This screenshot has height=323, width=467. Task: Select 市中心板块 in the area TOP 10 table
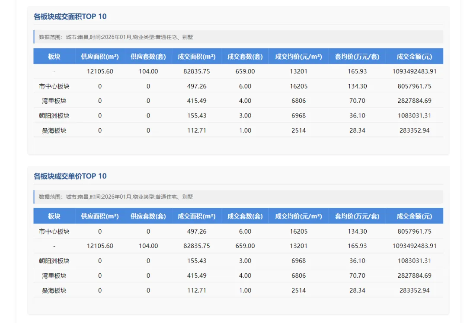54,86
